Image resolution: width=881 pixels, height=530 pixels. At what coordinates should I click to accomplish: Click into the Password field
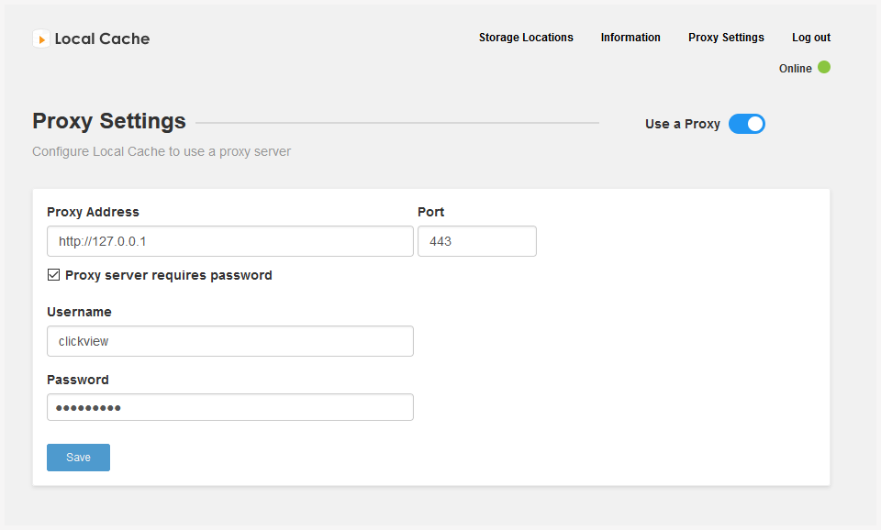tap(230, 407)
